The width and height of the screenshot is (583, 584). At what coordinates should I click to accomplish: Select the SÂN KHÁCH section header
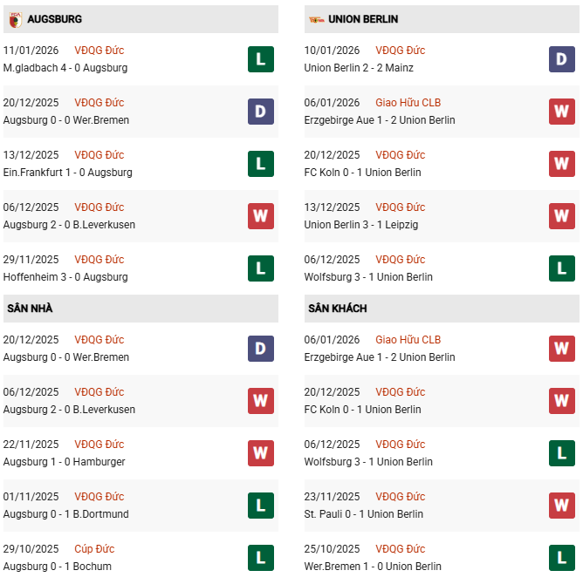[x=337, y=309]
